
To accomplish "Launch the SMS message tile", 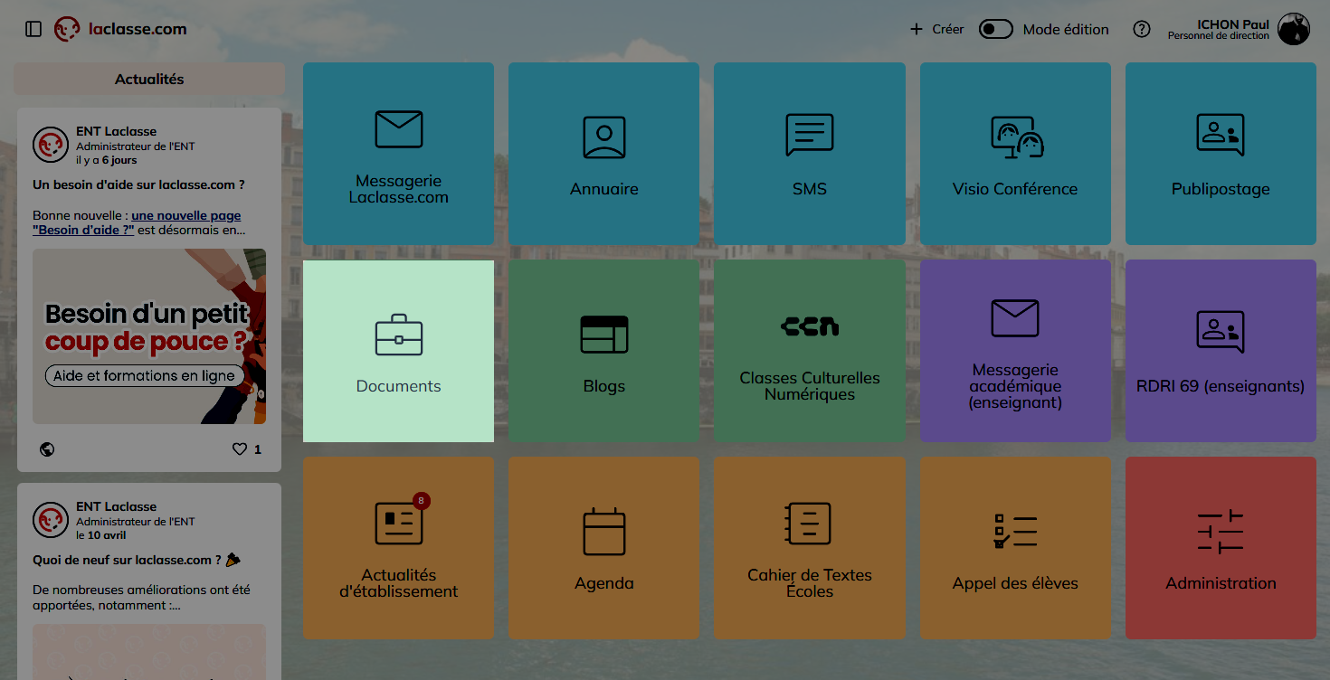I will 810,154.
